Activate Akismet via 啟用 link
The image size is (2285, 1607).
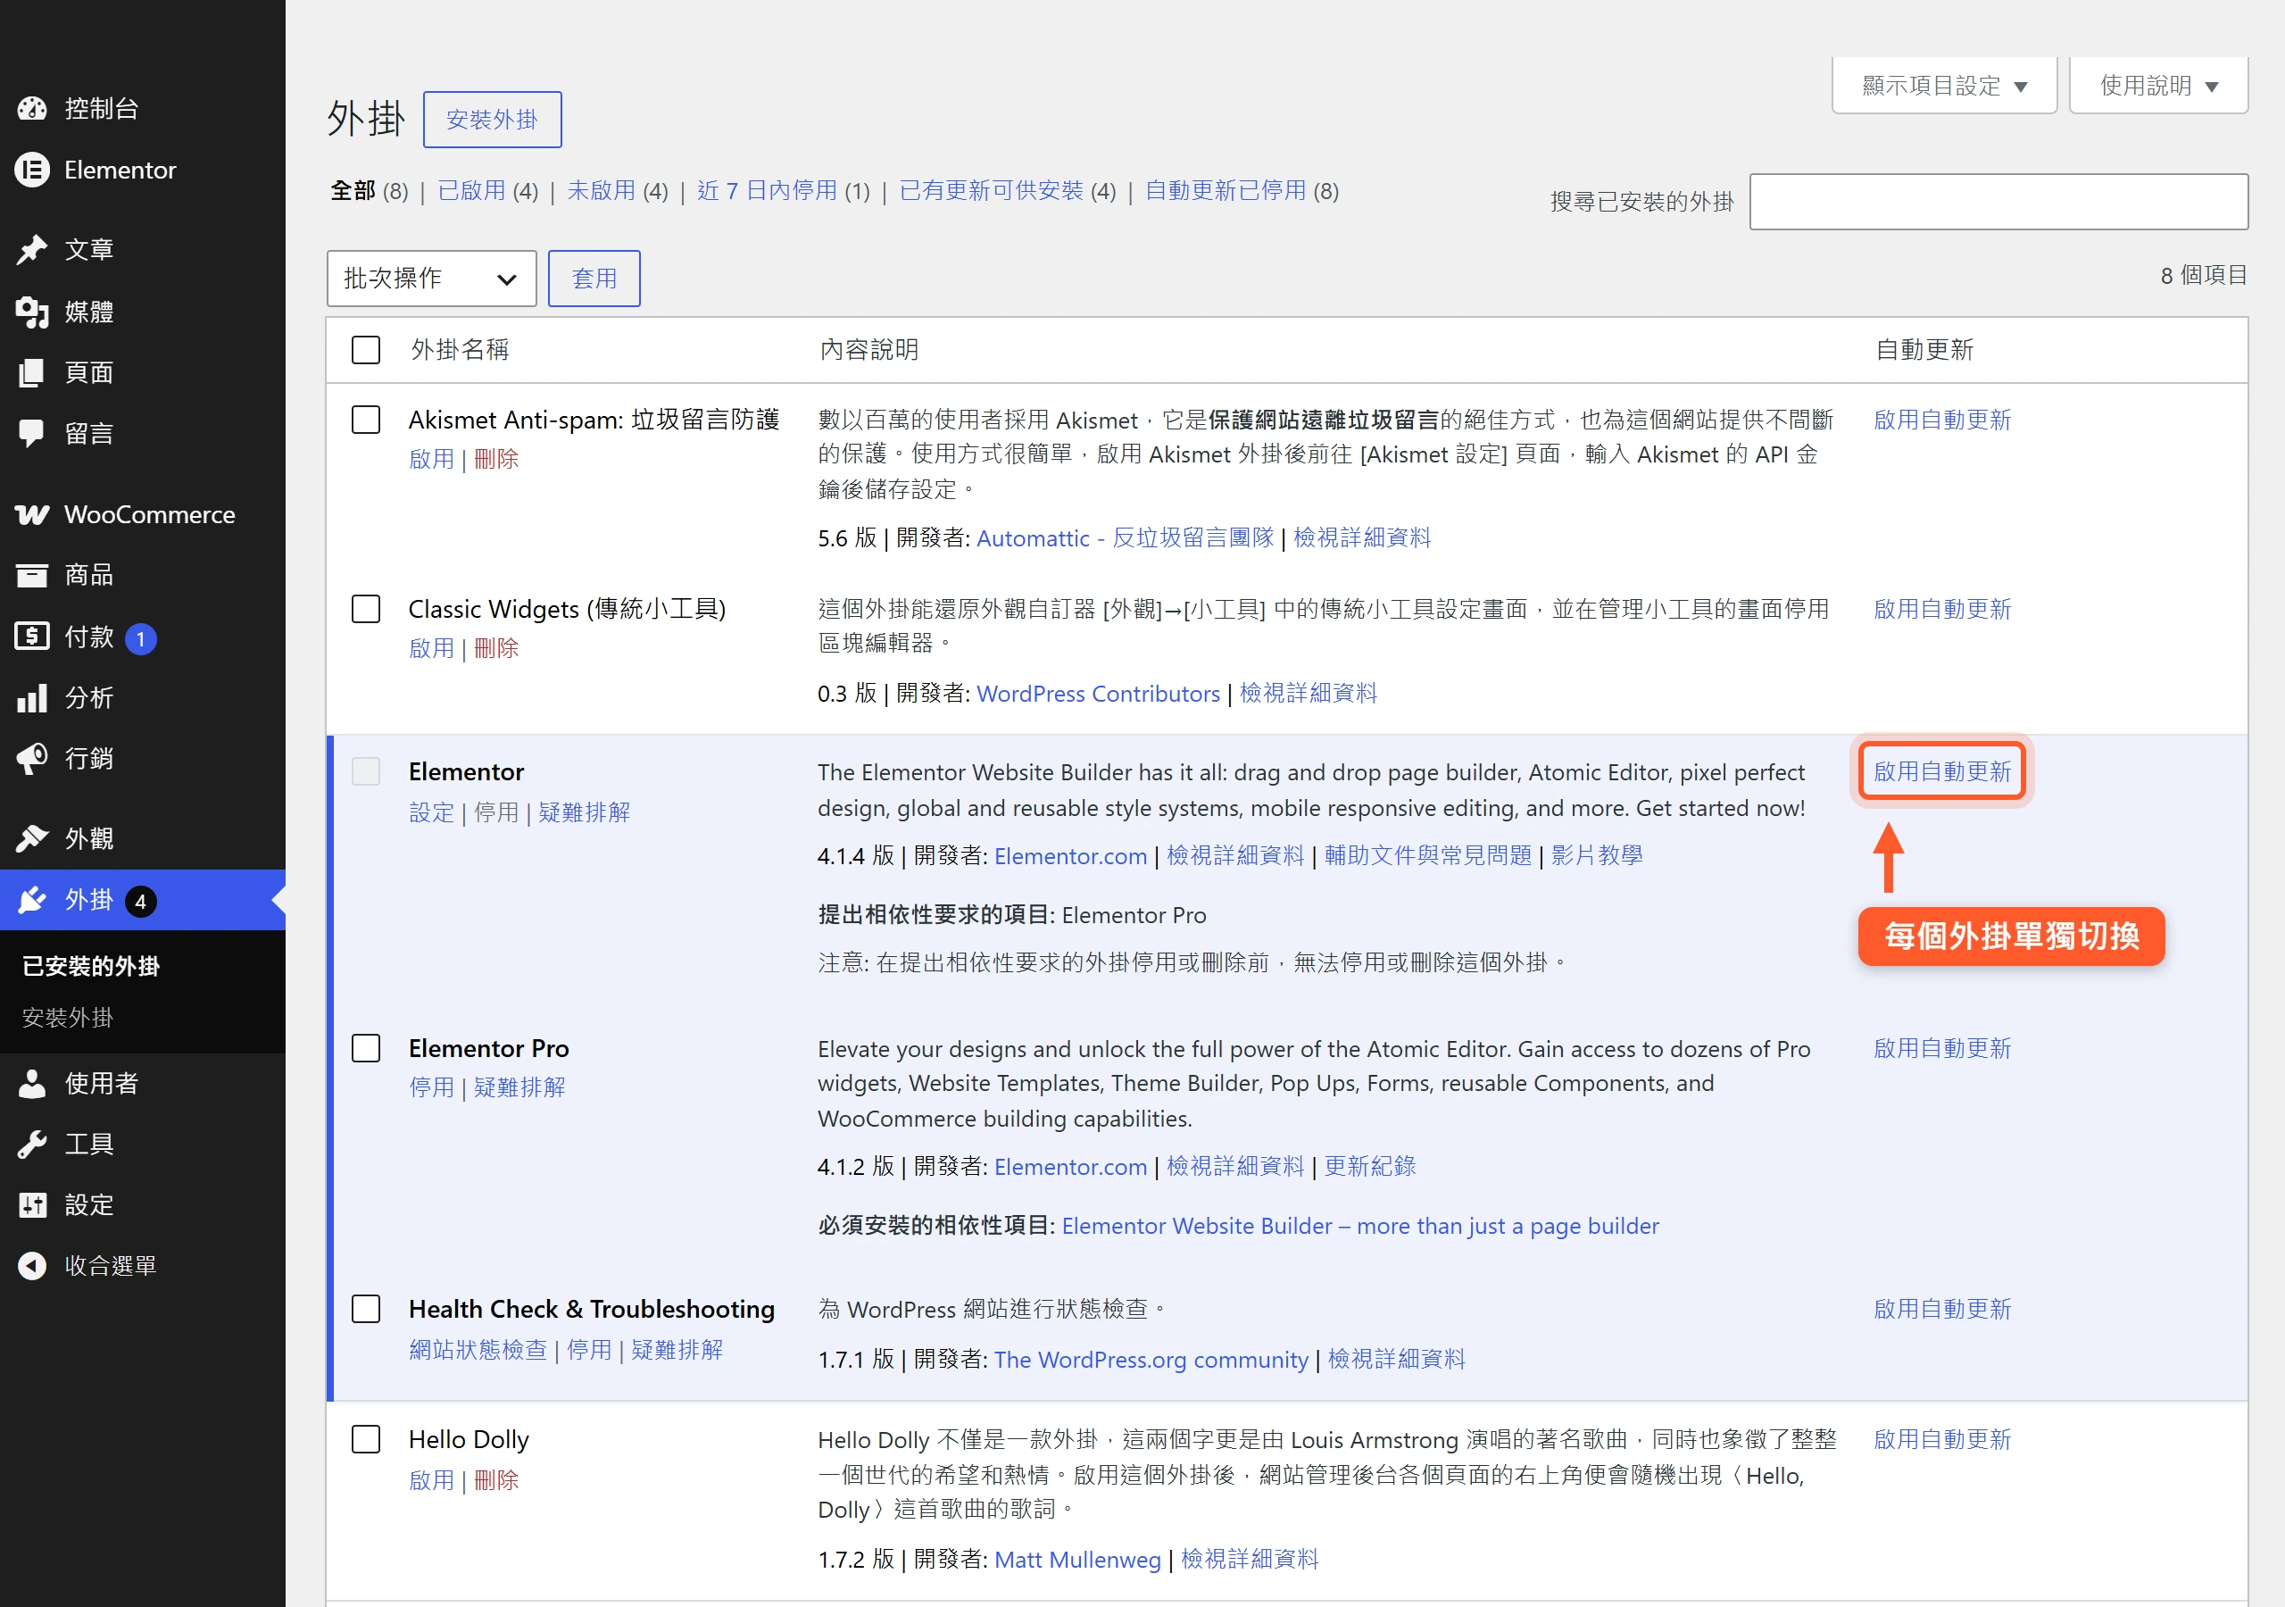pyautogui.click(x=431, y=459)
